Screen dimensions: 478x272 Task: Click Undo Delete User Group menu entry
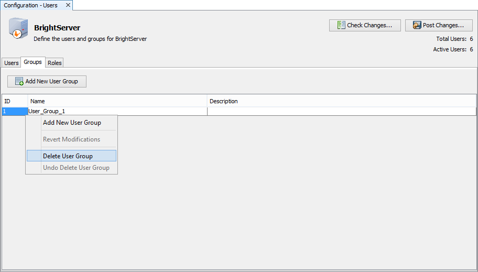[x=76, y=168]
